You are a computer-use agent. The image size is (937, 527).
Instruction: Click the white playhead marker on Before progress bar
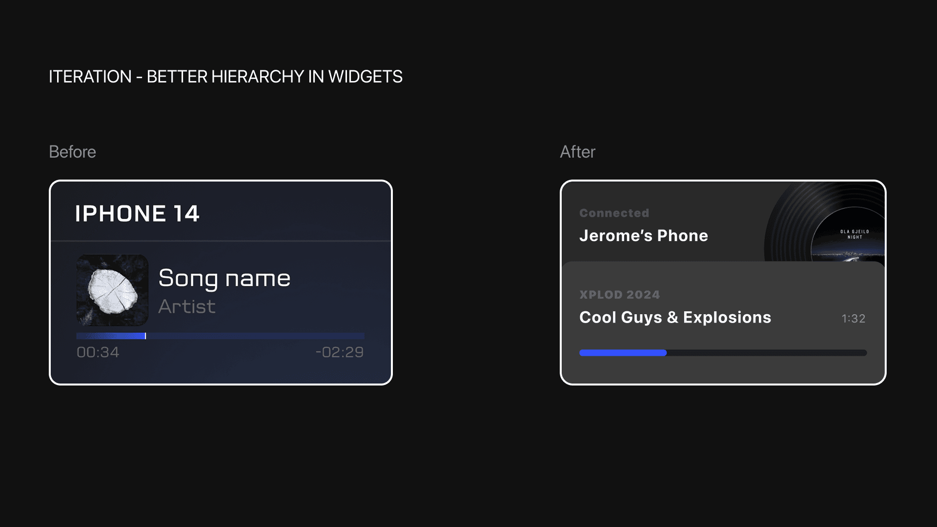tap(145, 336)
